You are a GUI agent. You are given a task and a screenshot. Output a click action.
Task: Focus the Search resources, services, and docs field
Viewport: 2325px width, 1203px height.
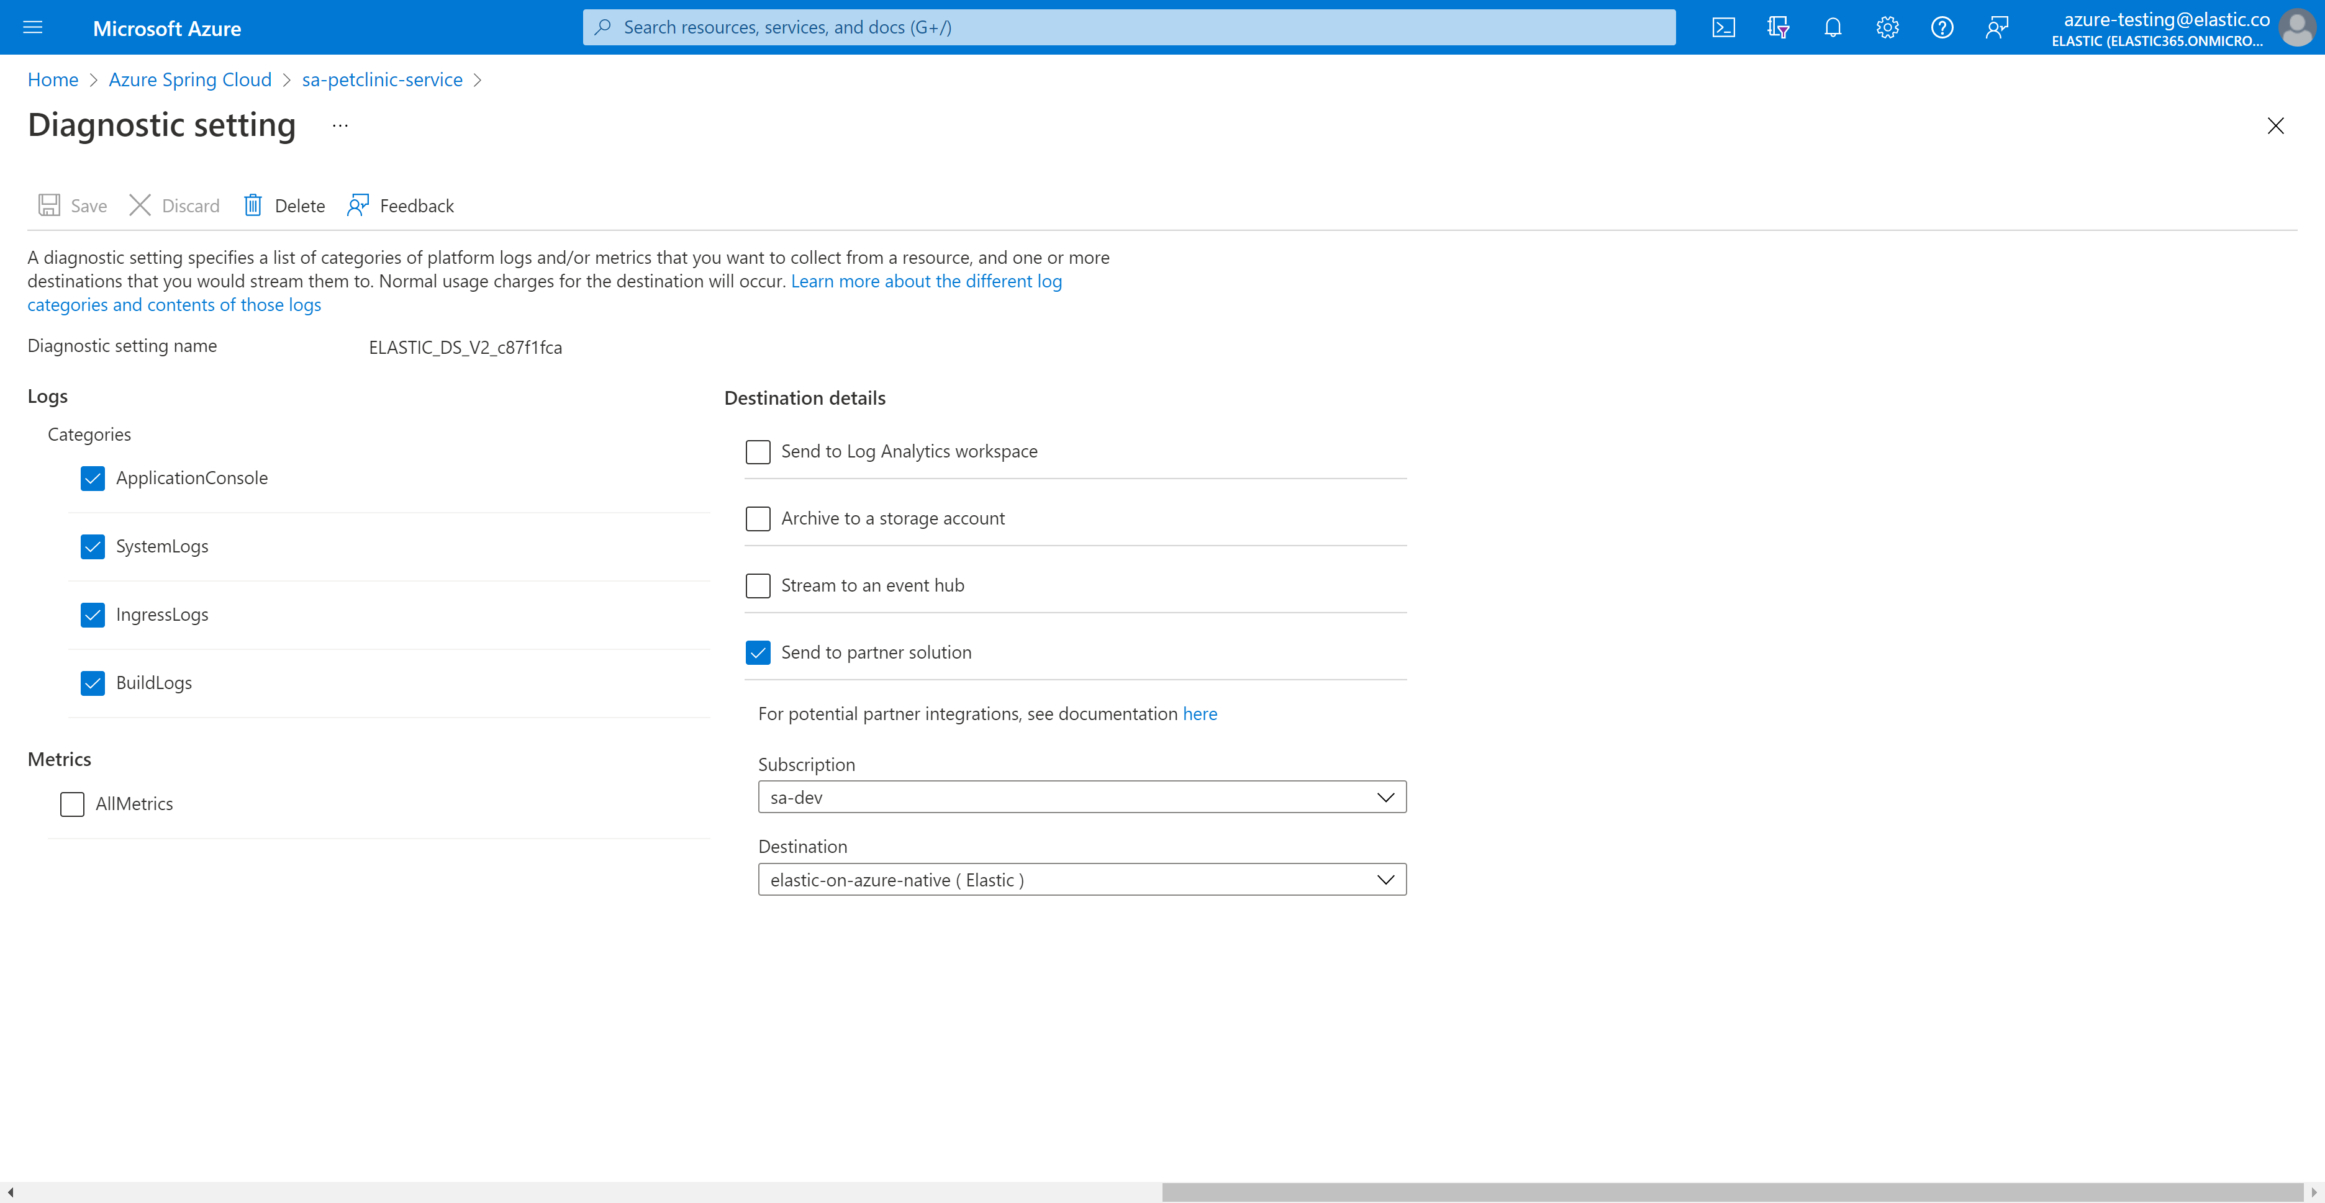tap(1129, 27)
